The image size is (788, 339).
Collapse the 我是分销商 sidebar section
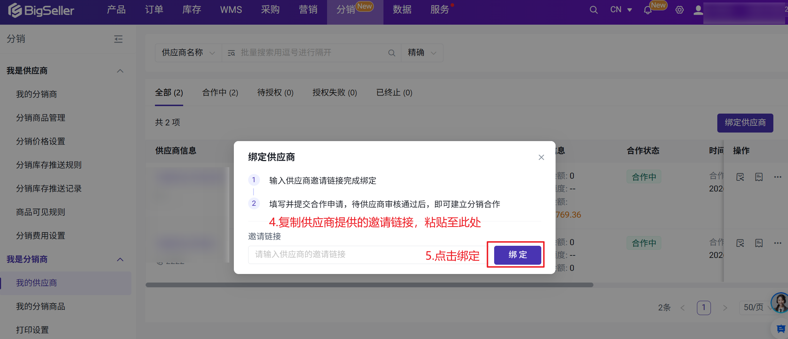point(120,259)
